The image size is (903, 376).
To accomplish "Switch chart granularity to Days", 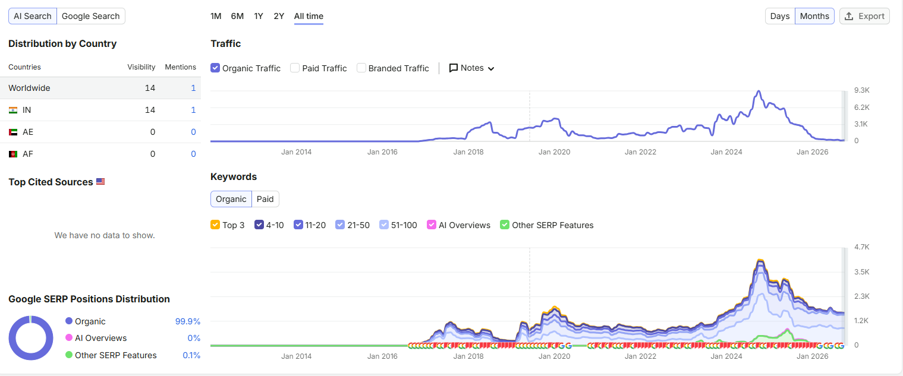I will 780,16.
